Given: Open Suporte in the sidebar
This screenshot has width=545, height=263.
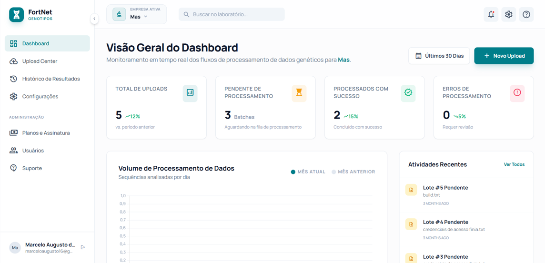Looking at the screenshot, I should point(47,168).
